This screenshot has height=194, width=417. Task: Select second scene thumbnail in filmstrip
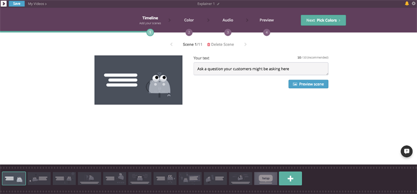click(39, 178)
